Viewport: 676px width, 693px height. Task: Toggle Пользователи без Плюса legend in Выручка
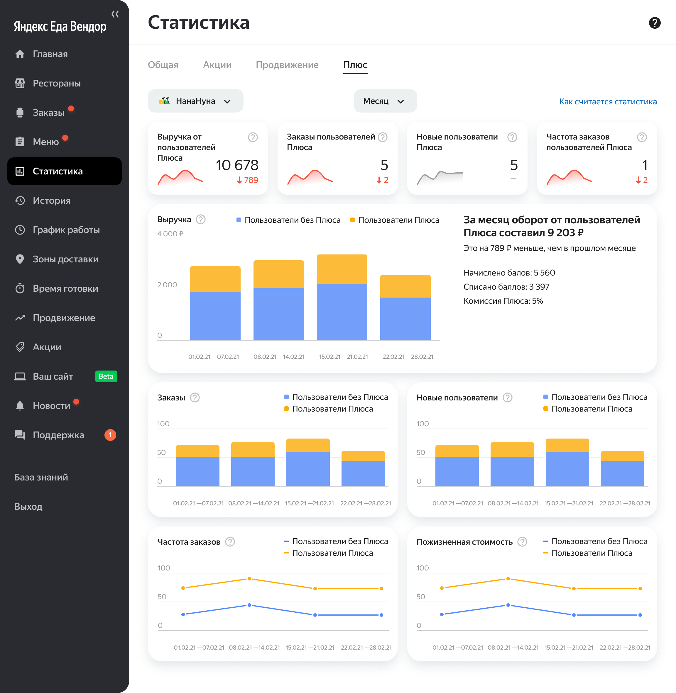pos(288,220)
